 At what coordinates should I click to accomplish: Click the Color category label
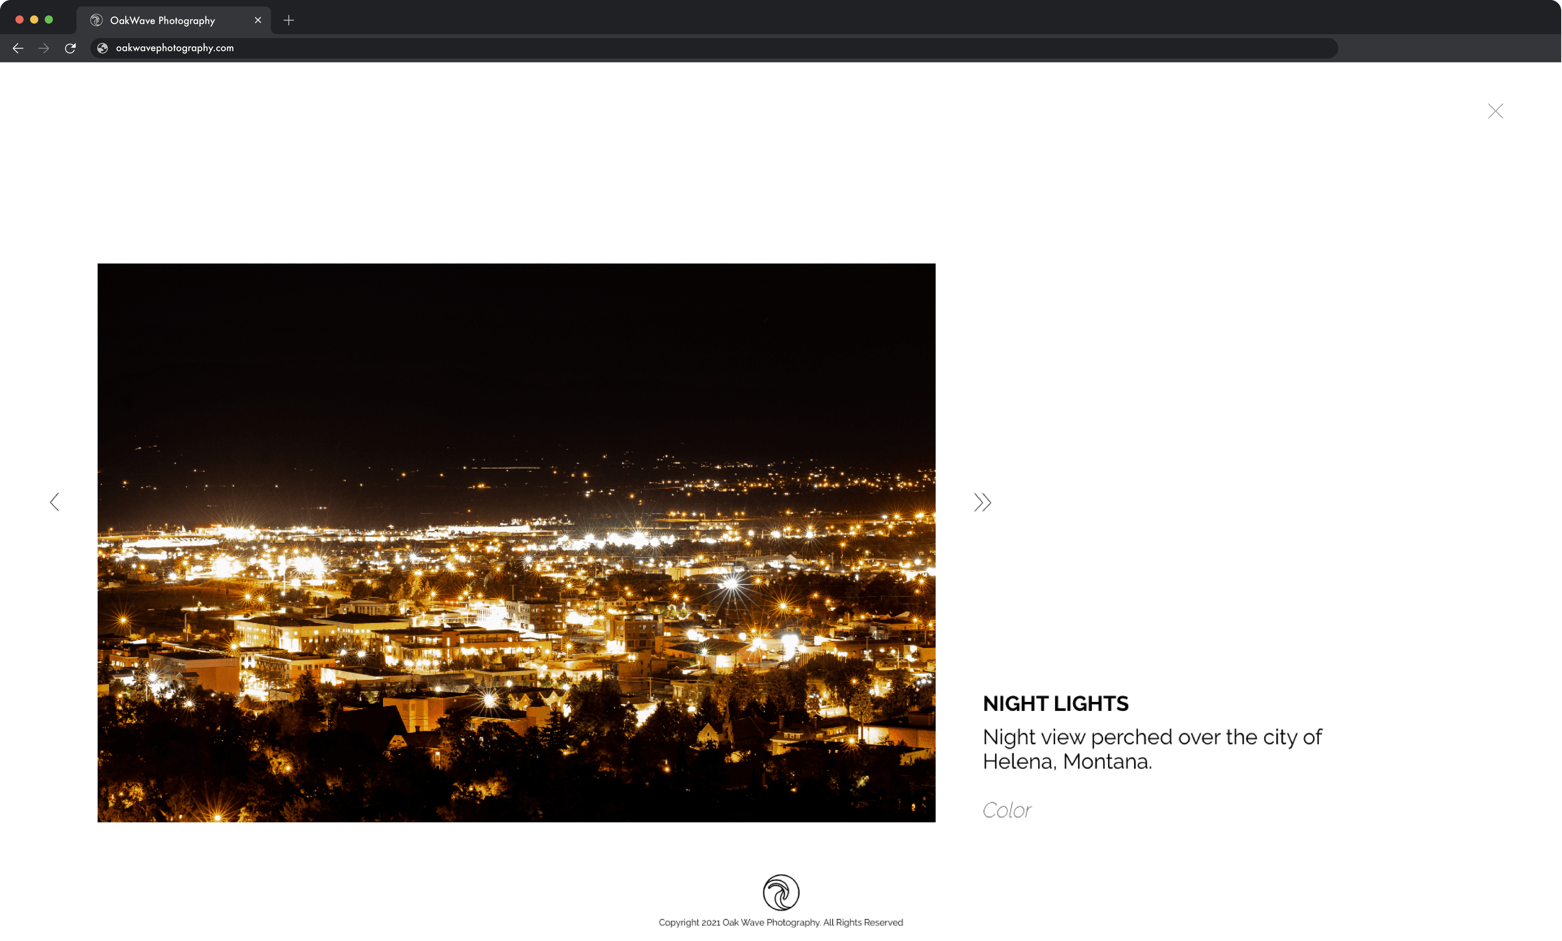click(1006, 810)
